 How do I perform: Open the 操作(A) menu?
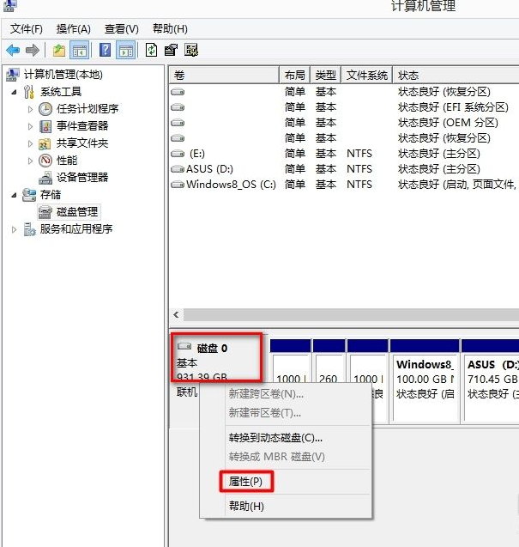coord(72,29)
